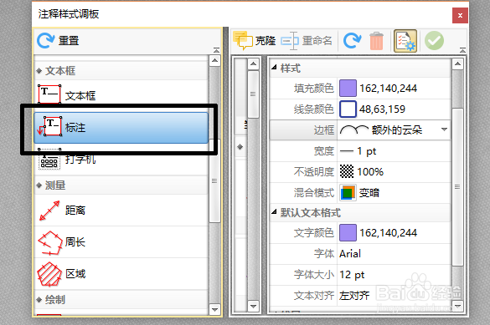Click the blend mode colored squares icon

pyautogui.click(x=348, y=192)
